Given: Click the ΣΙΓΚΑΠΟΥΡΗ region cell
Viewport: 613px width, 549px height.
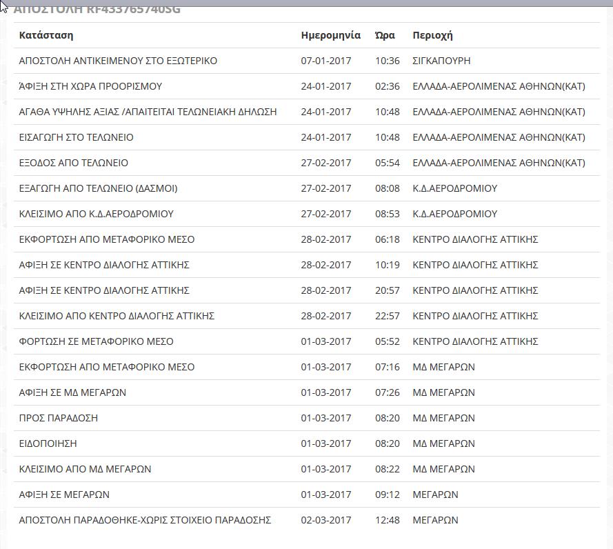Looking at the screenshot, I should [441, 61].
